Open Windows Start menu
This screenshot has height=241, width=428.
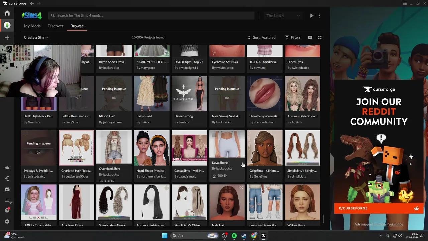(165, 236)
